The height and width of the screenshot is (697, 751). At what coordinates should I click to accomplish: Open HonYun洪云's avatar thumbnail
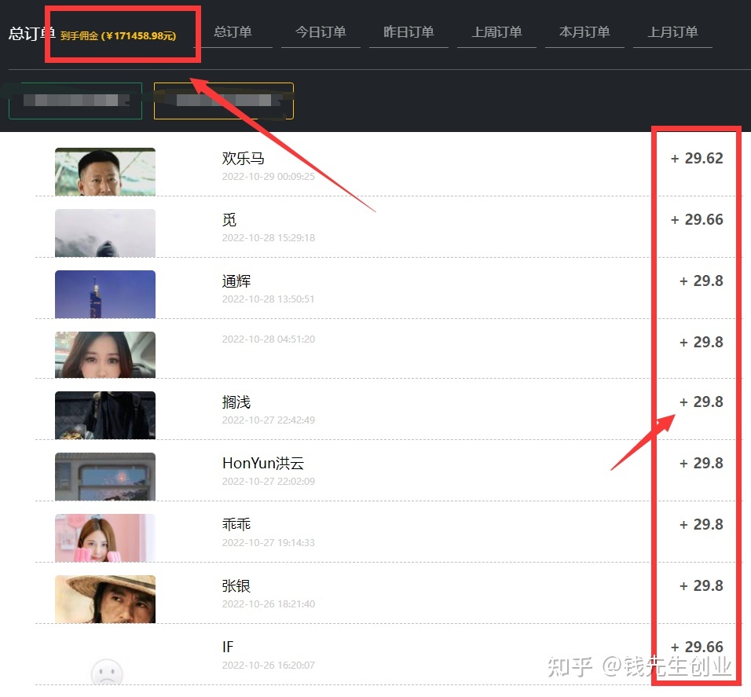[105, 476]
